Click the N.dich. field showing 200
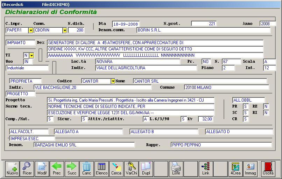The height and width of the screenshot is (179, 282). tap(76, 30)
